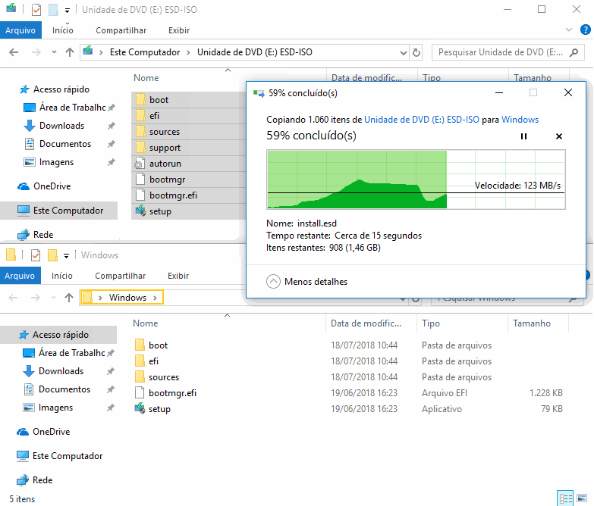
Task: Open the Windows destination link
Action: (x=520, y=120)
